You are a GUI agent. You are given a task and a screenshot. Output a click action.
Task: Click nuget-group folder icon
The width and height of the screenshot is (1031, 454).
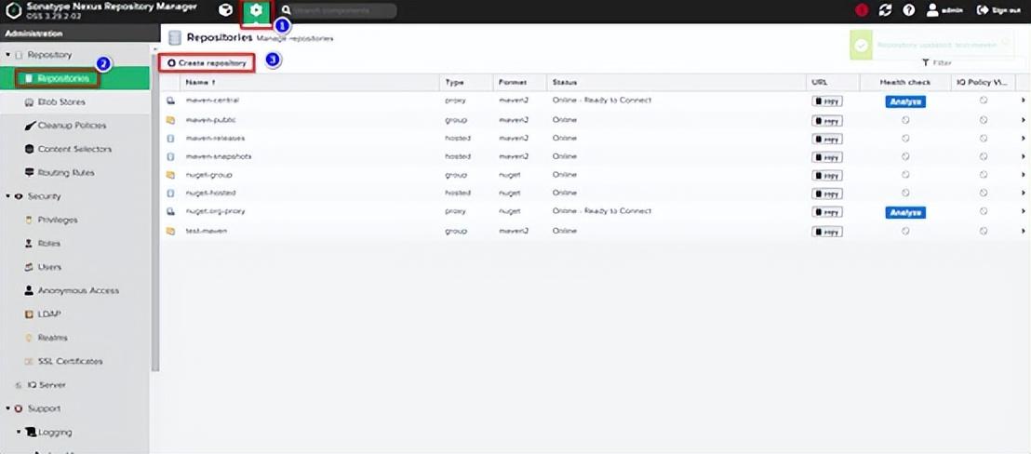pos(170,176)
